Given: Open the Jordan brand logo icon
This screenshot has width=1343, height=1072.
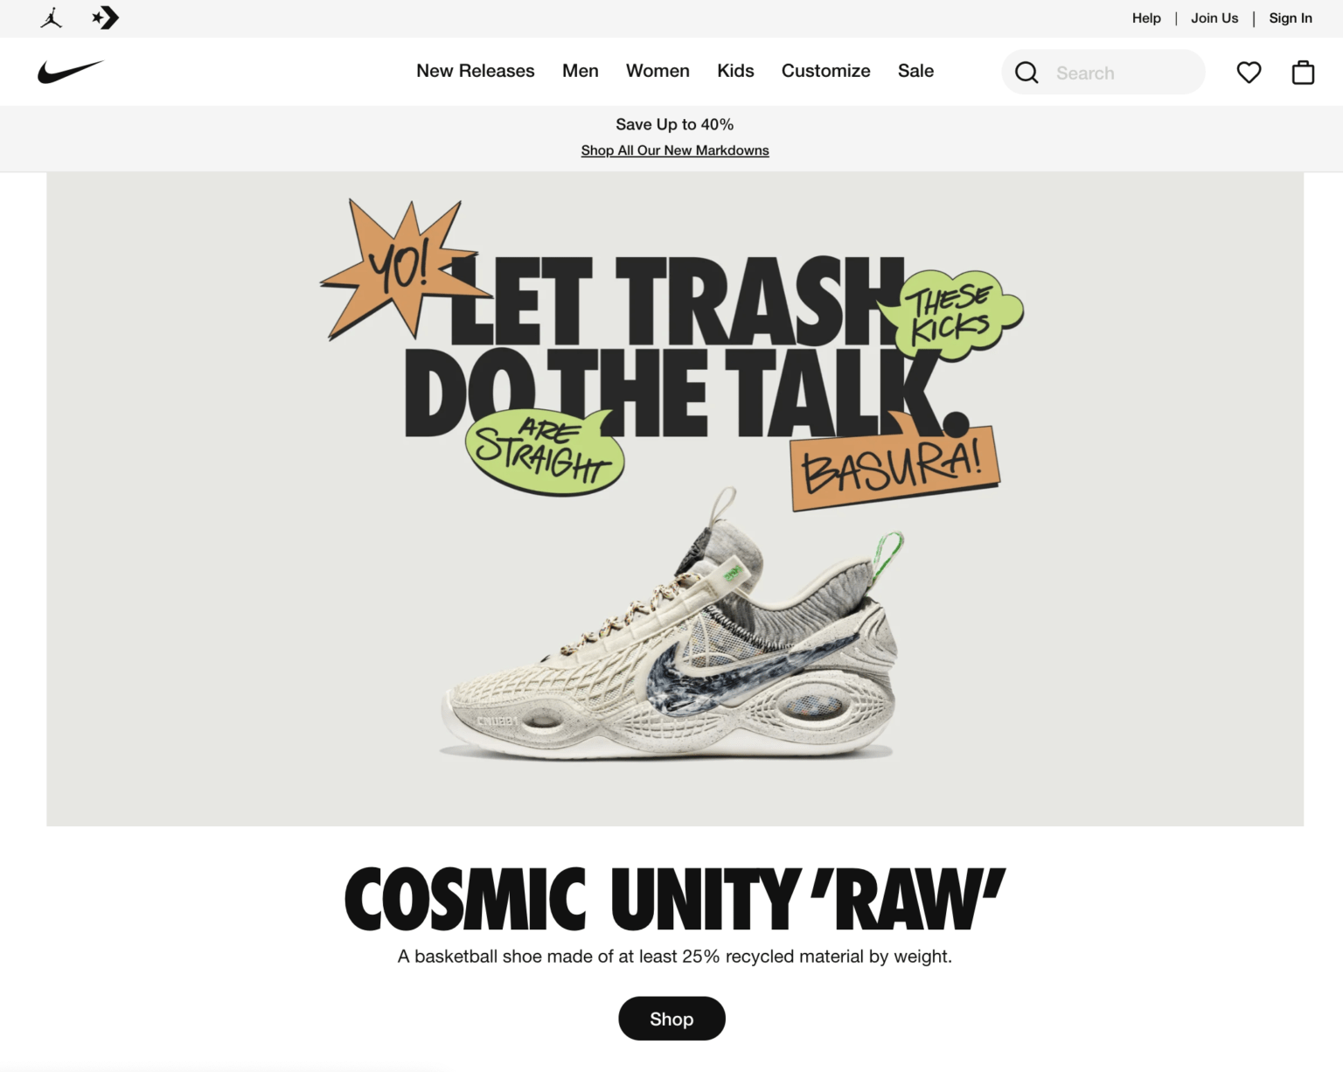Looking at the screenshot, I should (52, 17).
